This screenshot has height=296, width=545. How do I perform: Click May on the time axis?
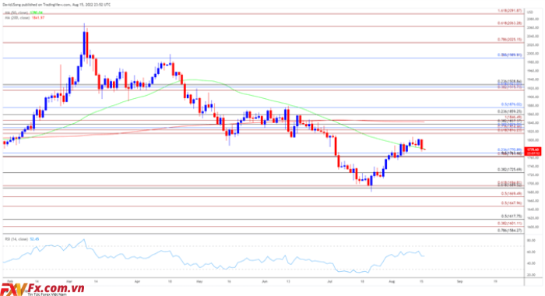(x=199, y=281)
